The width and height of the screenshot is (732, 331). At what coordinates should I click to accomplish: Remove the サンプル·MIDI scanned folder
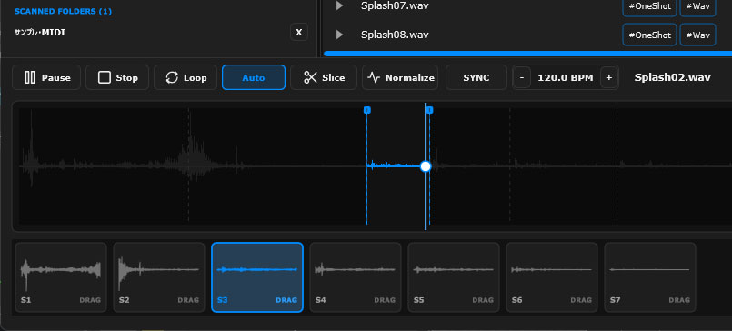tap(299, 32)
